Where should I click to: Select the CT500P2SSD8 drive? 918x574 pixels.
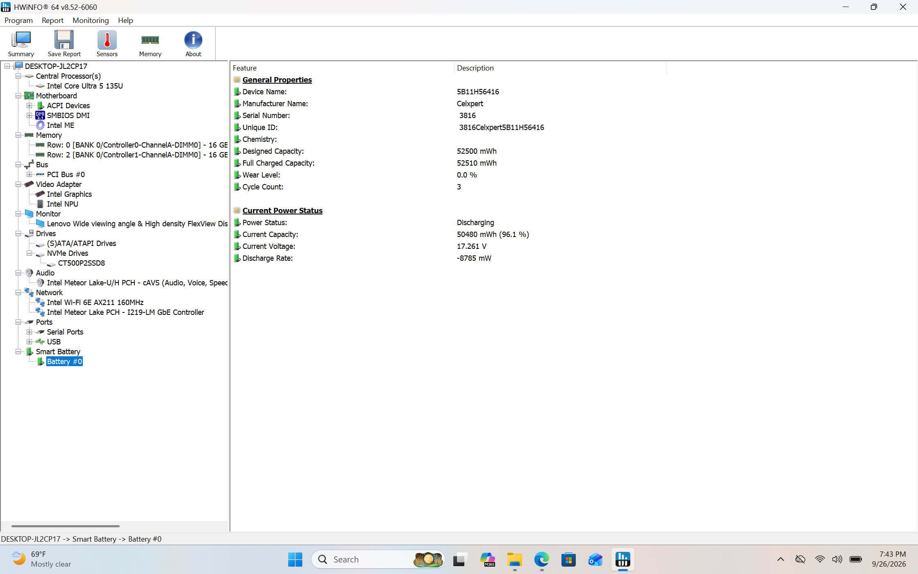click(82, 263)
